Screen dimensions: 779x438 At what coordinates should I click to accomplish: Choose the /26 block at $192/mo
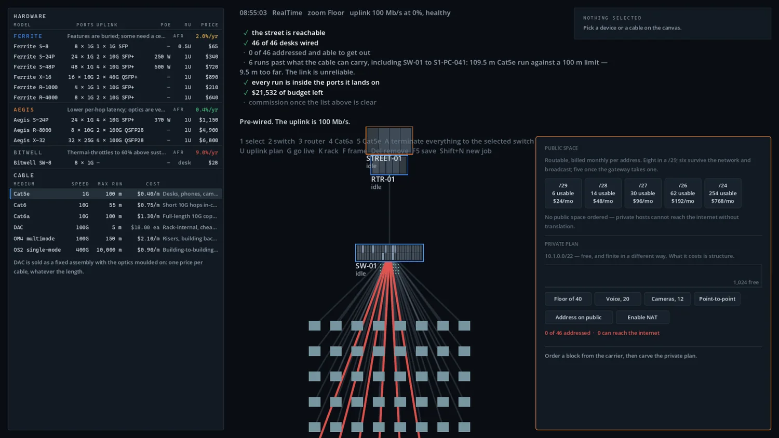pos(682,193)
